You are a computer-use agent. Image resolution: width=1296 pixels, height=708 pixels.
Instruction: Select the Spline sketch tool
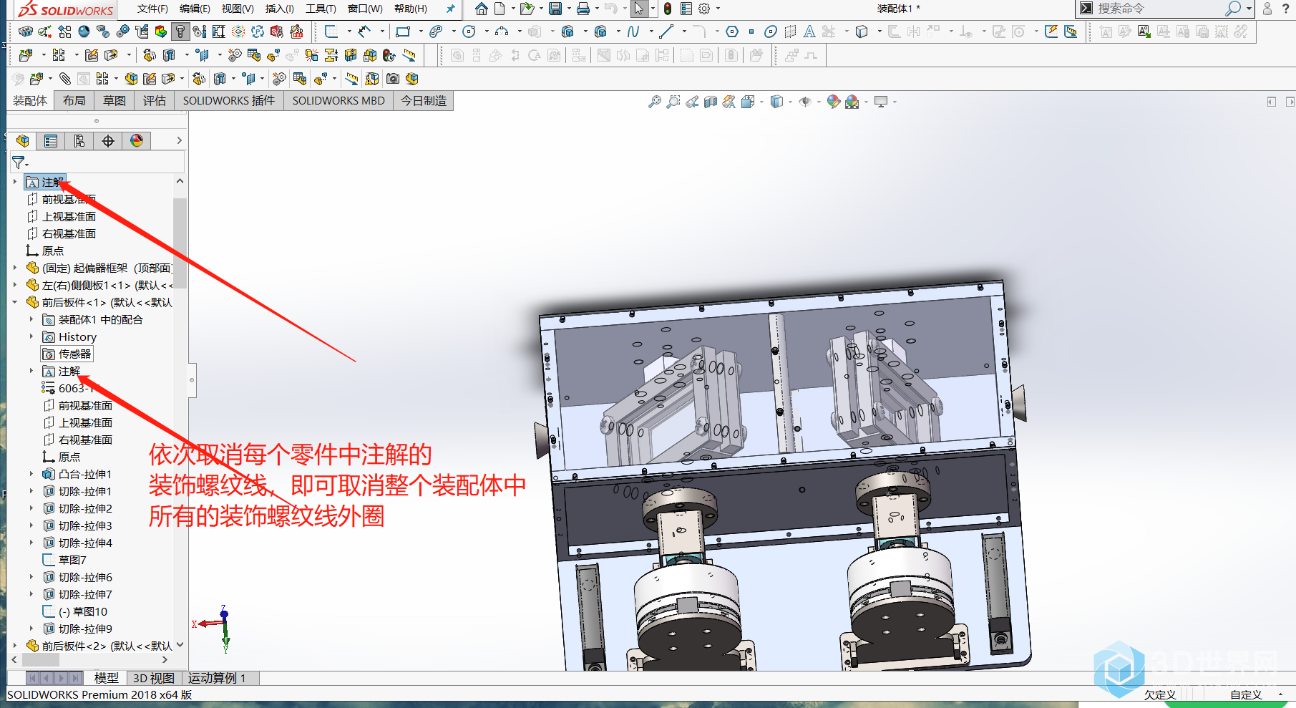(633, 31)
